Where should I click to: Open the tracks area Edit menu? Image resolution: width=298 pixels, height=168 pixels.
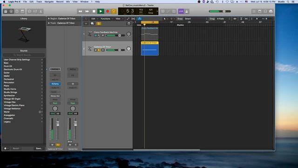click(x=94, y=19)
